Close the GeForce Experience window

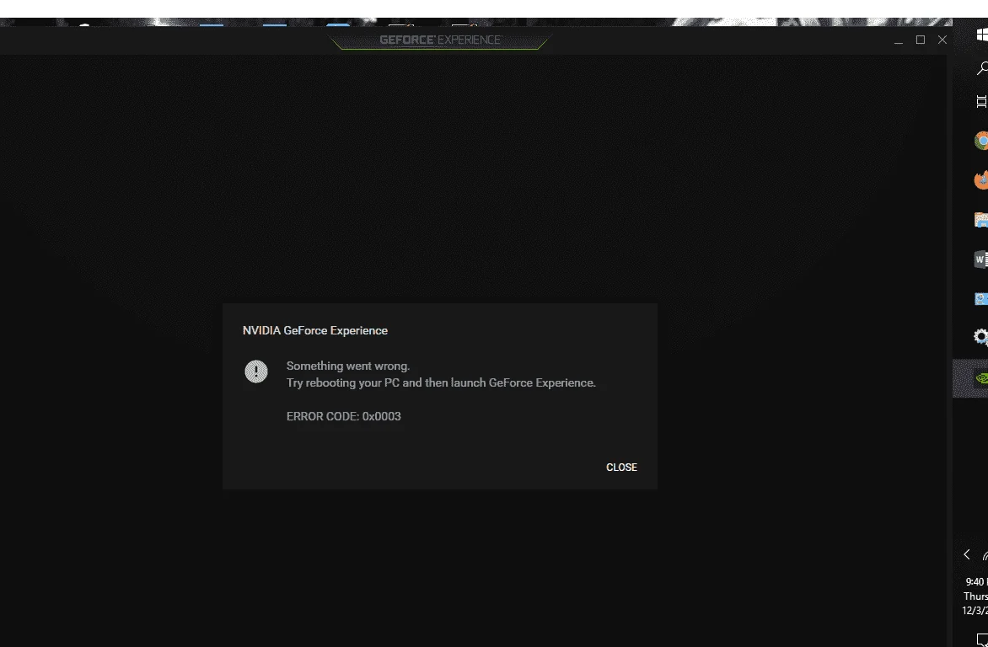tap(942, 40)
